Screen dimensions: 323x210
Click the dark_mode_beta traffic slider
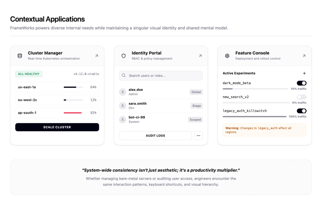point(256,89)
